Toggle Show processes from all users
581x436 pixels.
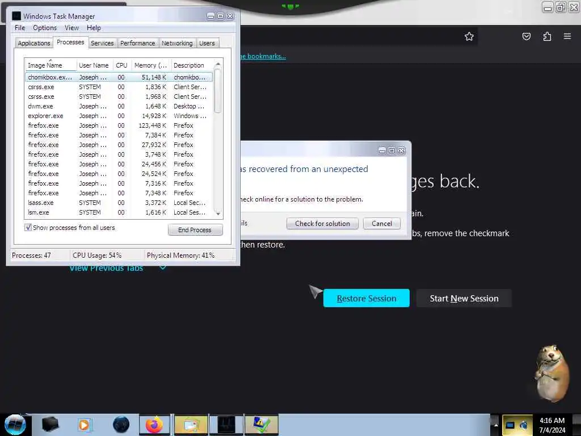coord(28,227)
